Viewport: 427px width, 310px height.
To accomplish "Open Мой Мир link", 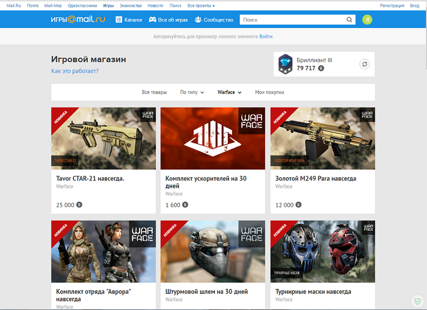I will coord(53,5).
